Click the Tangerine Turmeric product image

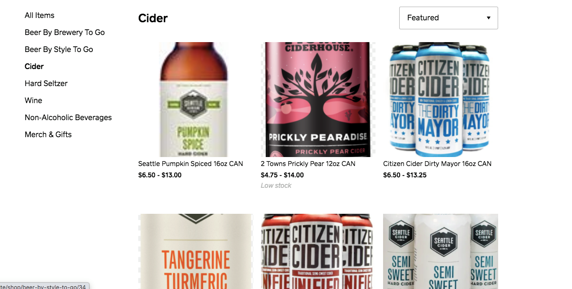click(196, 251)
